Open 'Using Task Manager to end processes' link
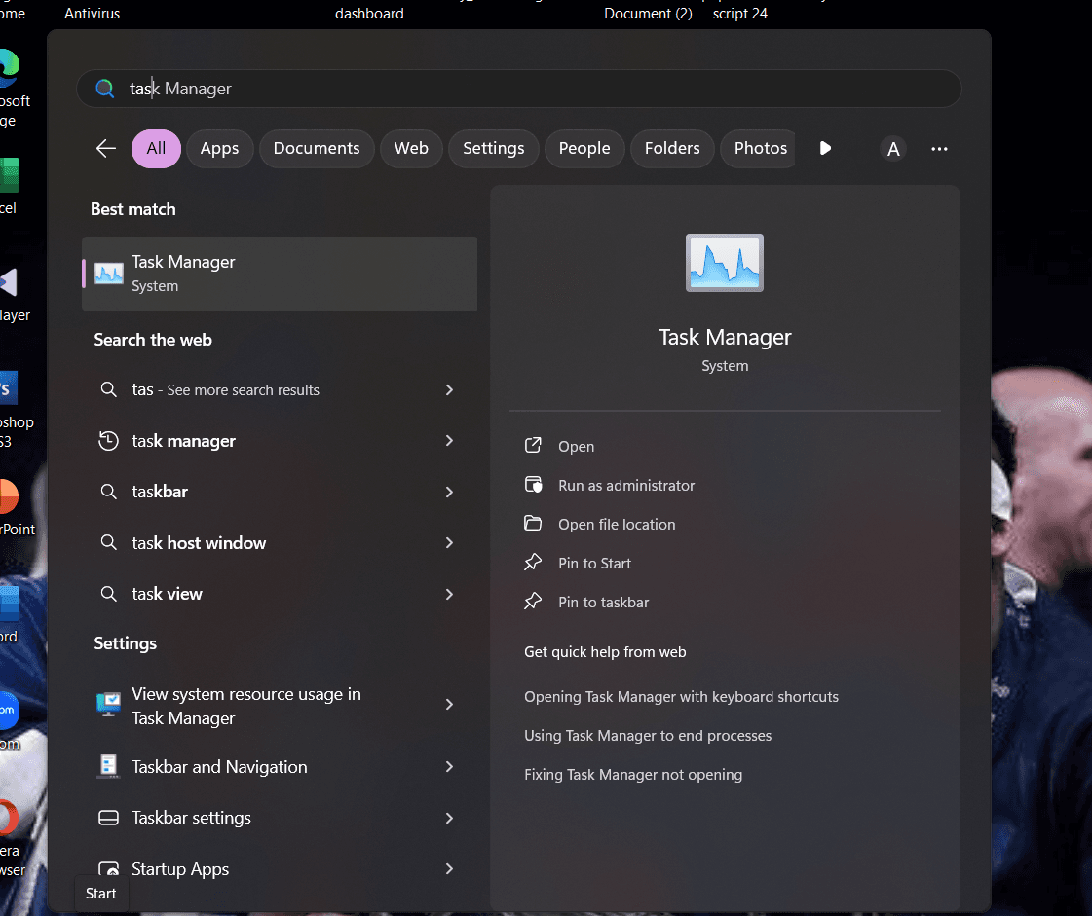 click(x=648, y=736)
